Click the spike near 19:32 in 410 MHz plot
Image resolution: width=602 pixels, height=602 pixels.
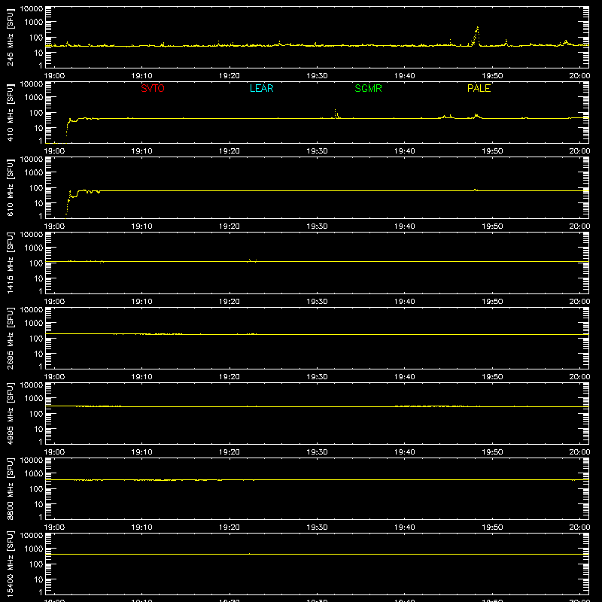[336, 114]
